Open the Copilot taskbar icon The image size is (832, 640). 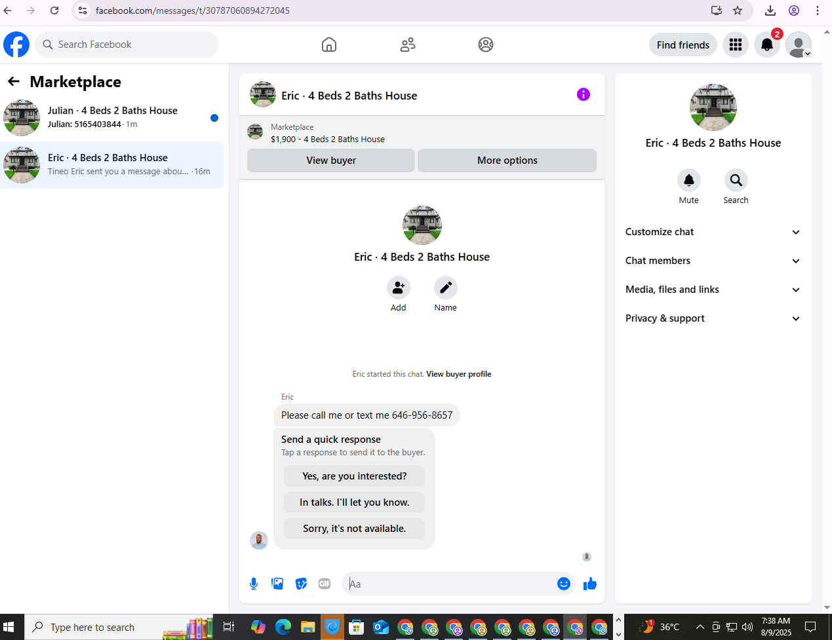click(258, 627)
